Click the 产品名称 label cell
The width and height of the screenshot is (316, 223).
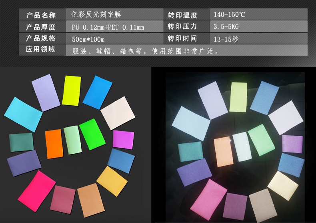tap(42, 14)
